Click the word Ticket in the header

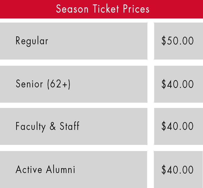tap(106, 9)
